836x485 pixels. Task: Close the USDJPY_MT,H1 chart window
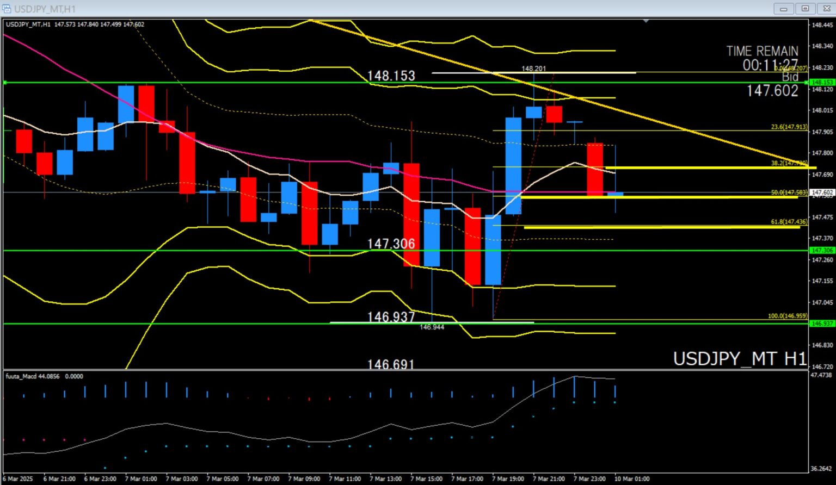coord(825,9)
